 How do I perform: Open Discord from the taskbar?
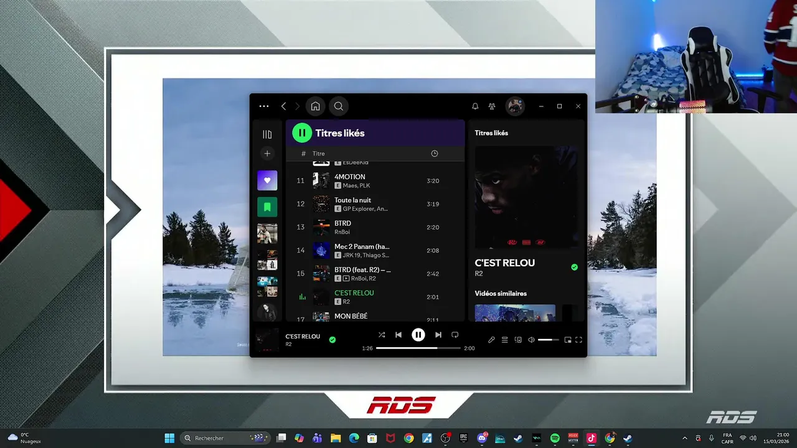point(482,438)
